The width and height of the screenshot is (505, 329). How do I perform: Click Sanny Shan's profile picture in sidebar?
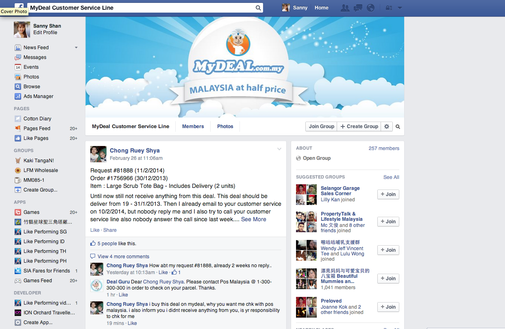22,30
